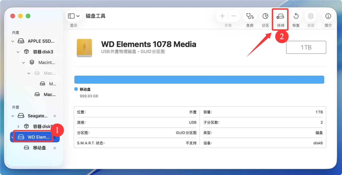Collapse the APPLE SSD disclosure chevron
Image resolution: width=342 pixels, height=175 pixels.
tap(13, 41)
